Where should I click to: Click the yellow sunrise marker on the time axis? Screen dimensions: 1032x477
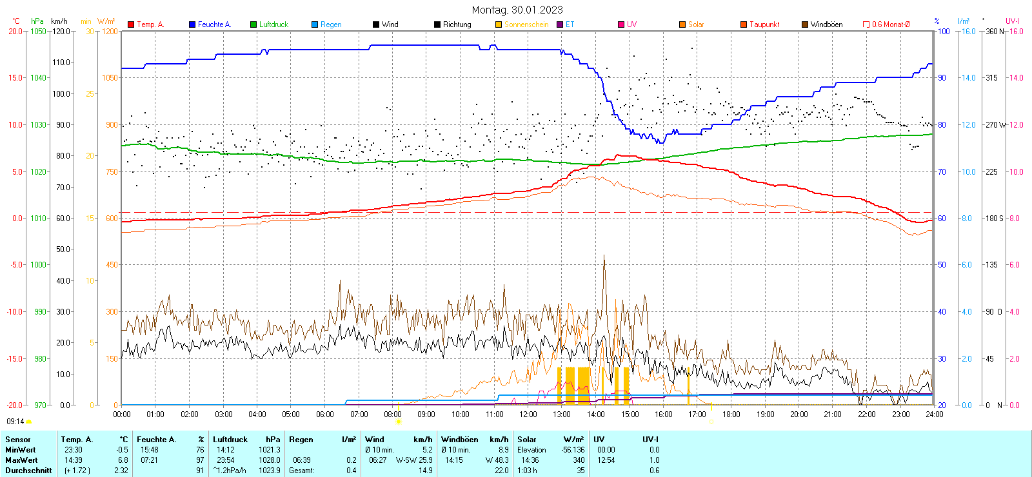coord(399,422)
